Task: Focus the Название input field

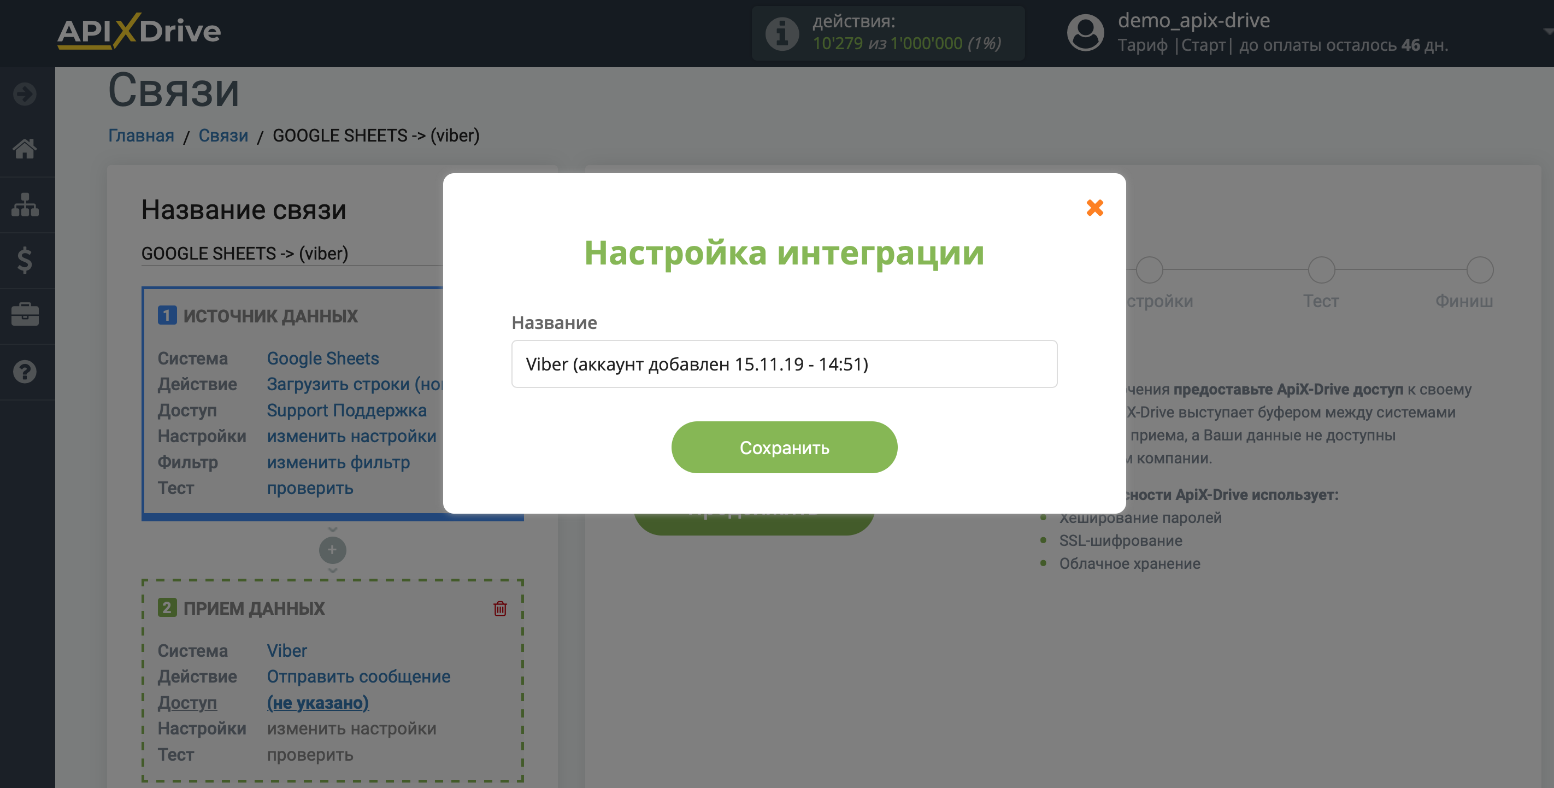Action: (784, 364)
